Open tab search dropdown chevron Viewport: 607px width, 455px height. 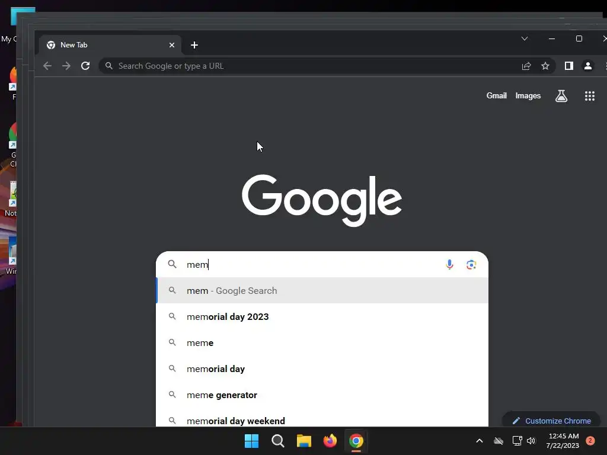[525, 39]
